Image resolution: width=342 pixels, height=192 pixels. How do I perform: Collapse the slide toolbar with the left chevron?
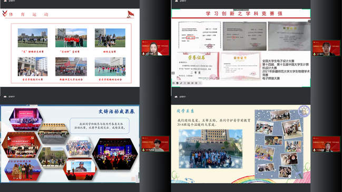pos(200,83)
